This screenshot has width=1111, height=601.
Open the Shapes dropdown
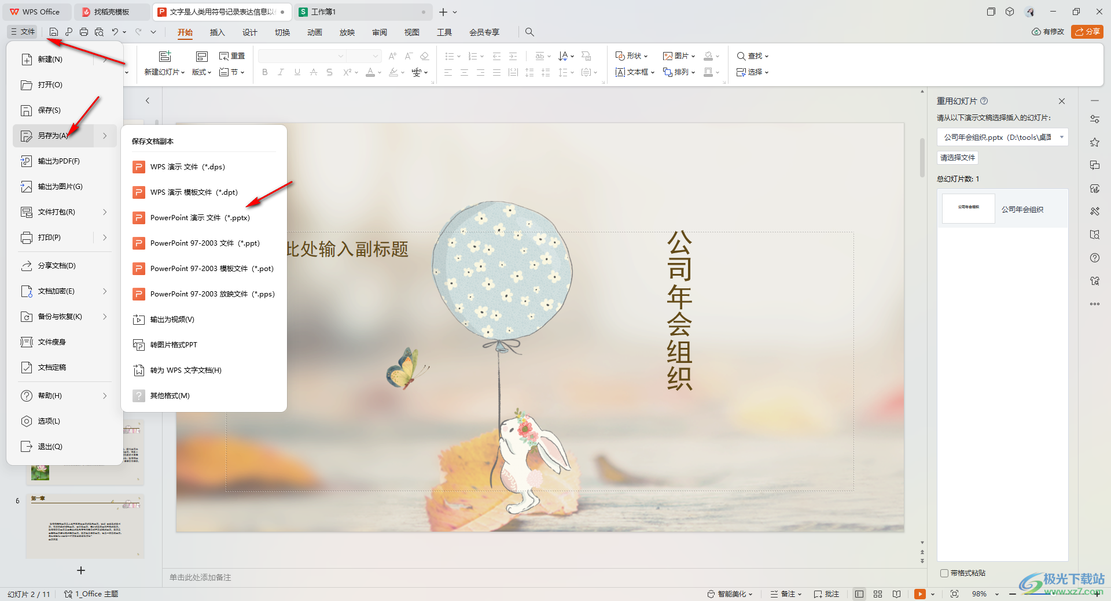coord(631,56)
